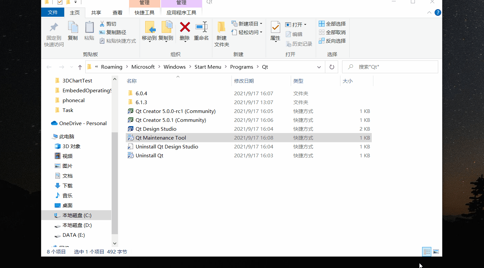
Task: Click the Paste (粘贴) ribbon icon
Action: click(89, 28)
